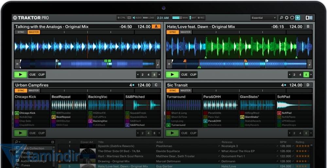Toggle MASTER on Deck B

pyautogui.click(x=185, y=32)
